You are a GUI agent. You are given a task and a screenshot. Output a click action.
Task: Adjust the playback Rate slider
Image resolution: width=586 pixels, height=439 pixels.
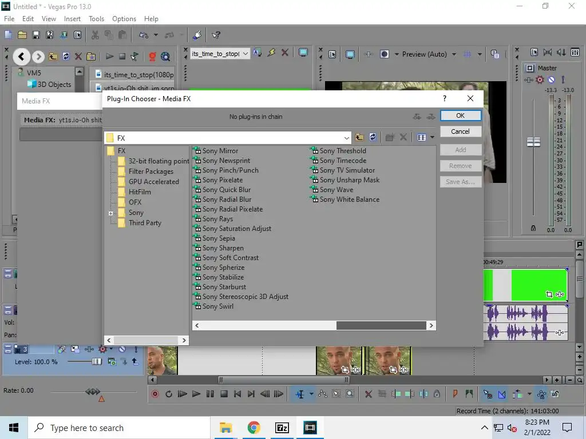pos(93,392)
